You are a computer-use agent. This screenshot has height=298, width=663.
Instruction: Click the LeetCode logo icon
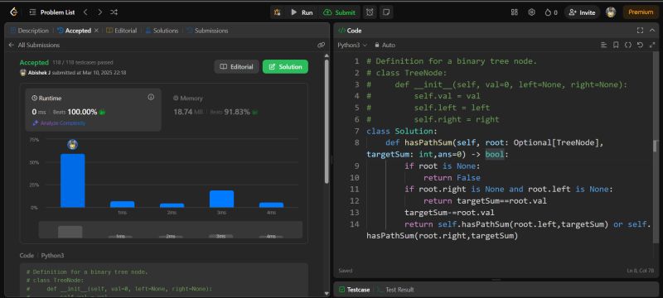pos(13,12)
